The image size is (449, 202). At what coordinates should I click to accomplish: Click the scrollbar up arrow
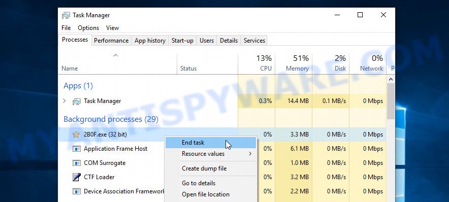391,79
